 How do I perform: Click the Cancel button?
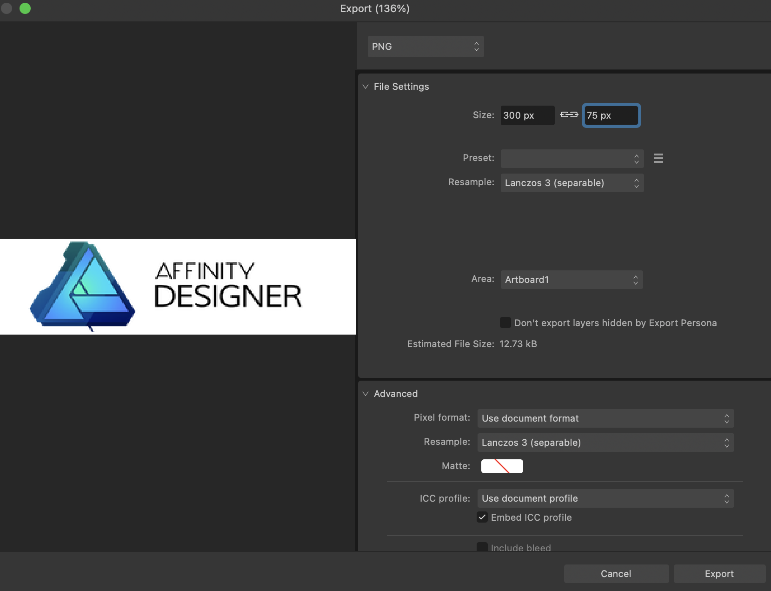coord(616,574)
